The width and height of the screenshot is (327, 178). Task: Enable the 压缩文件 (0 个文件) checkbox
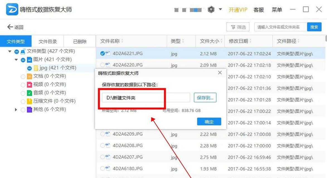pos(23,102)
